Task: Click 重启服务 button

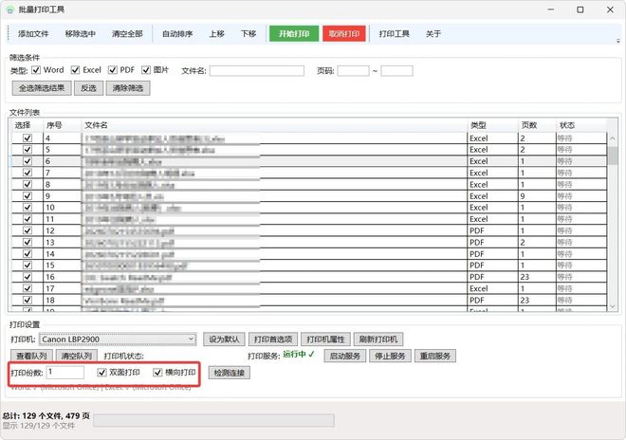Action: (434, 356)
